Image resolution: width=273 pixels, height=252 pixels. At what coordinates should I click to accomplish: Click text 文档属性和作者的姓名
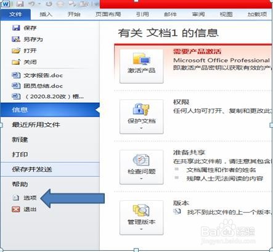221,170
